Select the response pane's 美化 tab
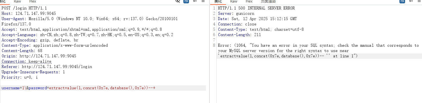 (x=218, y=1)
